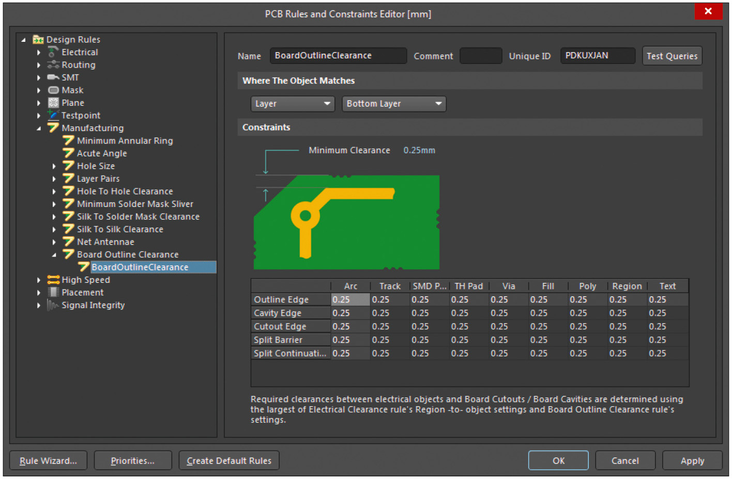Click the High Speed category icon

[53, 280]
